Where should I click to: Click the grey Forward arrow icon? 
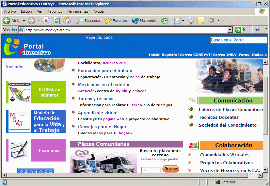coord(31,21)
